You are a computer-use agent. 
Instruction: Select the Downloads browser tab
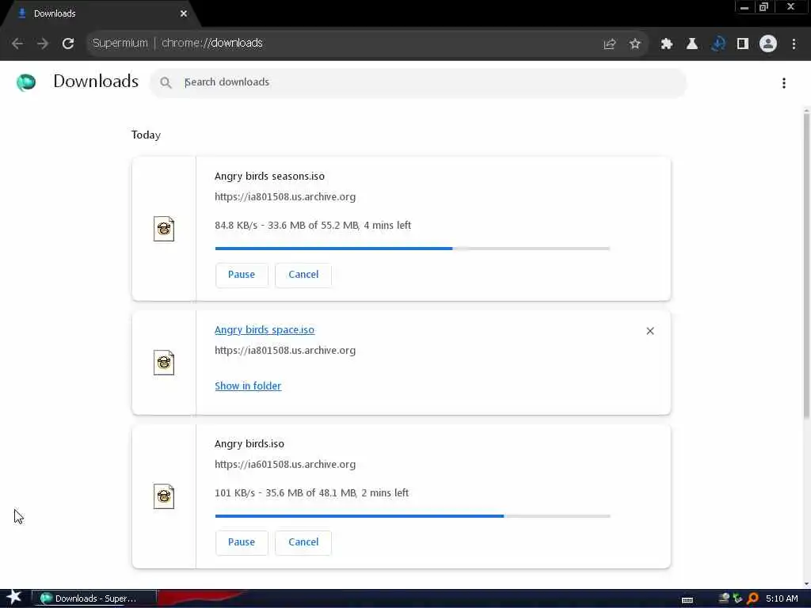[98, 13]
